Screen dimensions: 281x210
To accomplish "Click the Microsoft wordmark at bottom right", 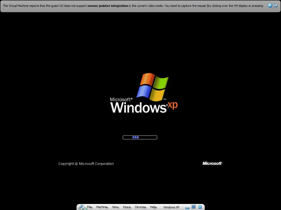I will (212, 164).
